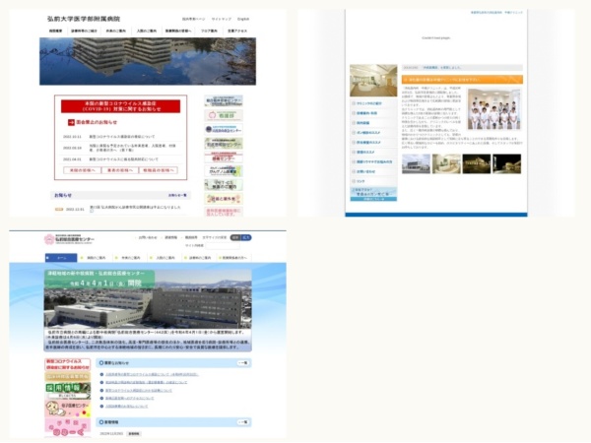
Task: Click red arrow icon beside 面会禁止のお知らせ
Action: [x=71, y=122]
